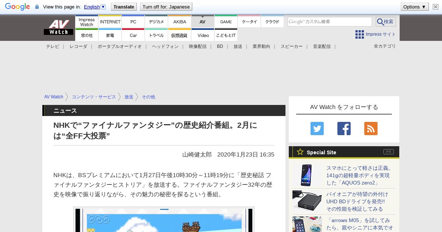442x232 pixels.
Task: Click the Final Fantasy article screenshot
Action: click(x=164, y=220)
